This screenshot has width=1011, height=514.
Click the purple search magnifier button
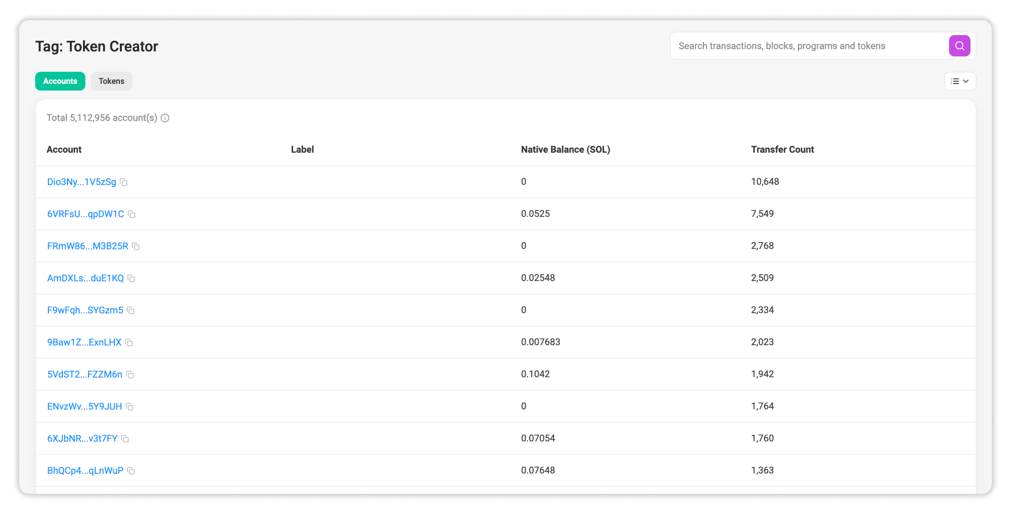click(959, 46)
